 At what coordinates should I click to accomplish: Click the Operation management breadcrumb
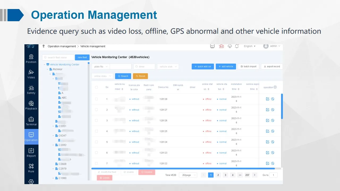(x=62, y=46)
